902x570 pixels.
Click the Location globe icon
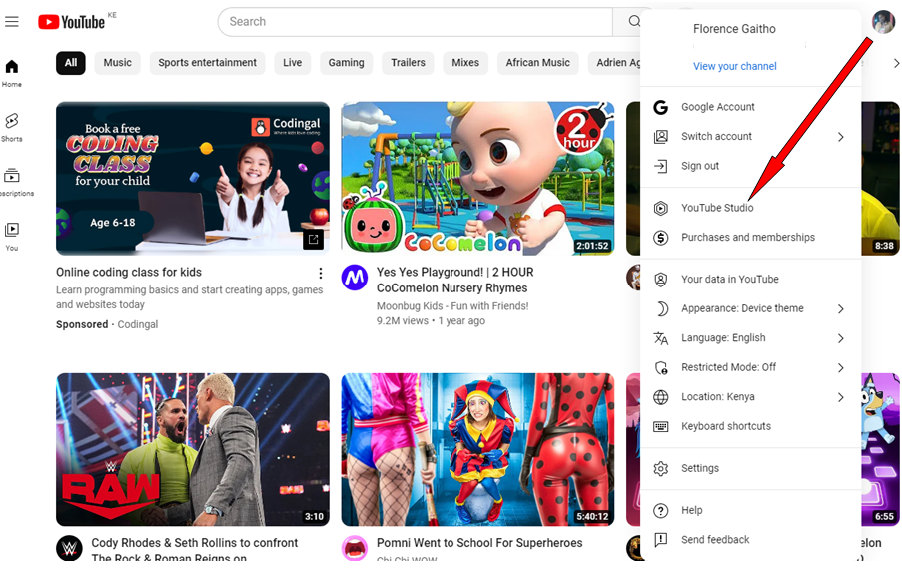[661, 397]
